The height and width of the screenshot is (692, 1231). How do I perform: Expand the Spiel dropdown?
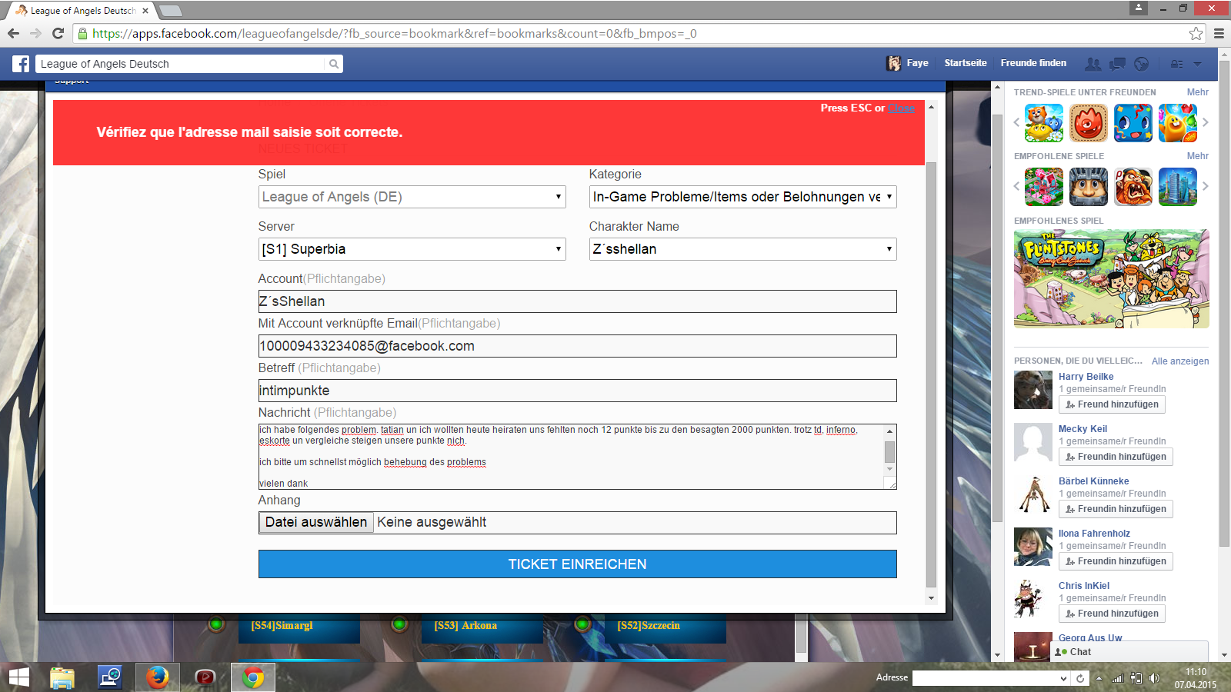pos(412,197)
